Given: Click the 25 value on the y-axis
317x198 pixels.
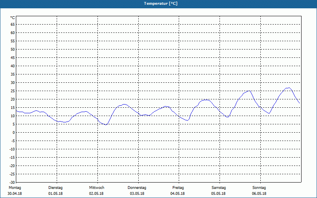Looking at the screenshot, I should tap(13, 91).
